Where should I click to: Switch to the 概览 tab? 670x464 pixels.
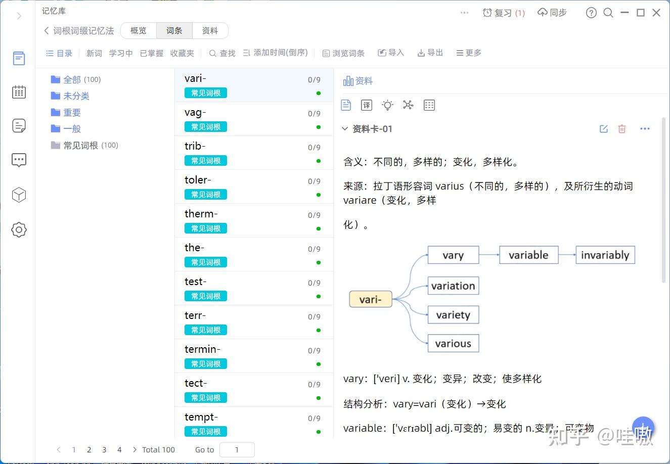click(139, 31)
